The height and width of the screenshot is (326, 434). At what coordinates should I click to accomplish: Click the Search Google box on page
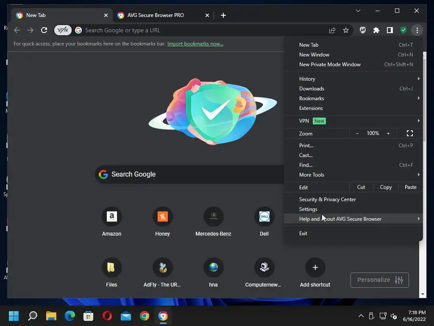point(189,174)
